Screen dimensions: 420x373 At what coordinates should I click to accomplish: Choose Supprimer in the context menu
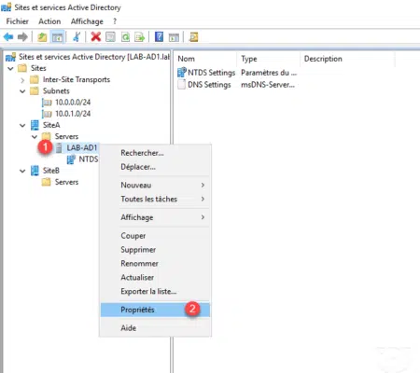155,250
